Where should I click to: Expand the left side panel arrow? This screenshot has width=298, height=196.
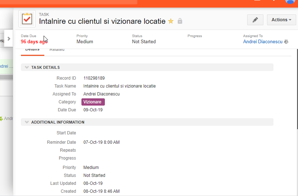coord(9,39)
